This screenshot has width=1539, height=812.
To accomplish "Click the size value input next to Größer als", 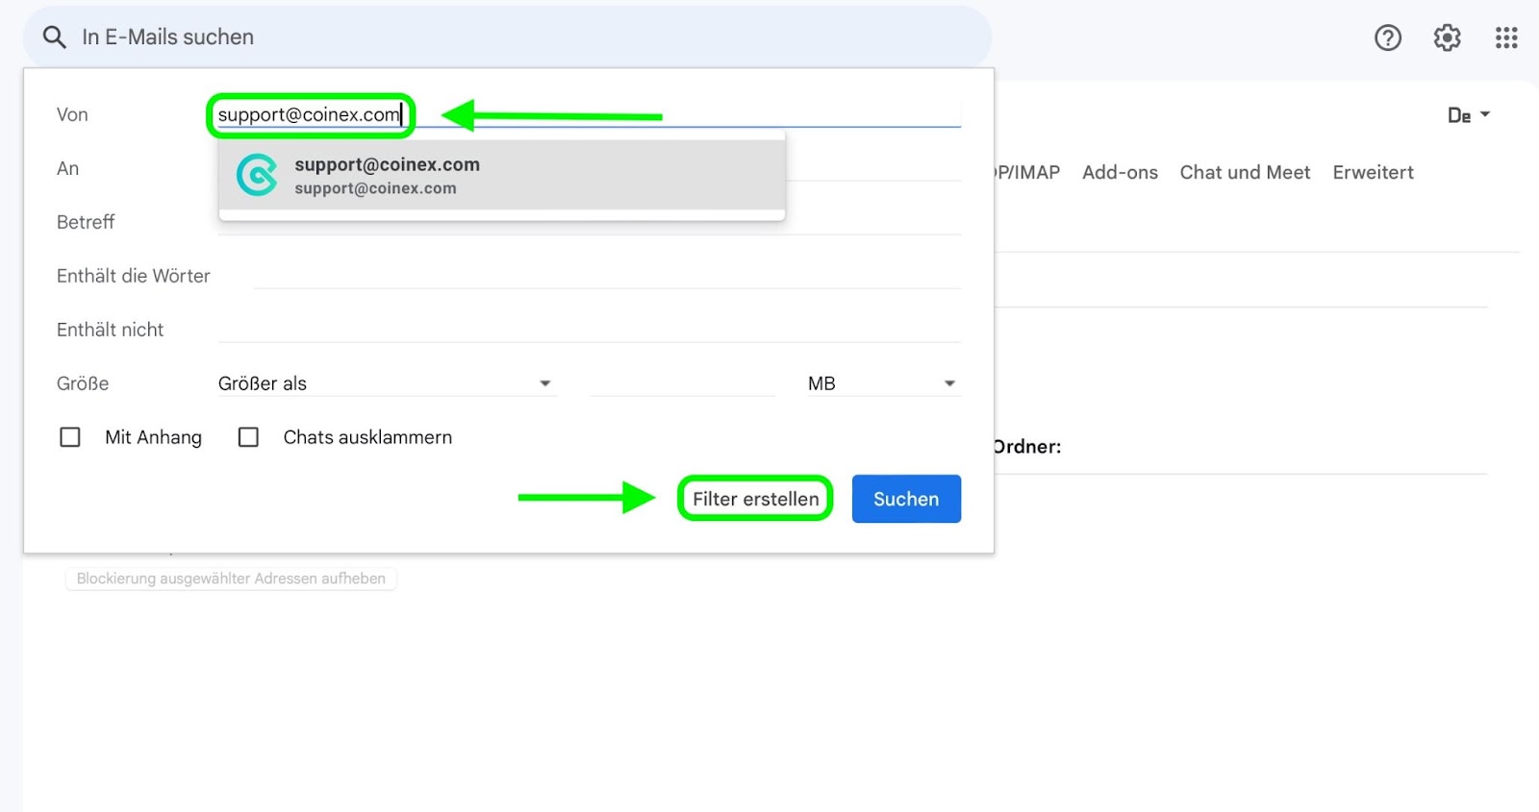I will pos(682,383).
